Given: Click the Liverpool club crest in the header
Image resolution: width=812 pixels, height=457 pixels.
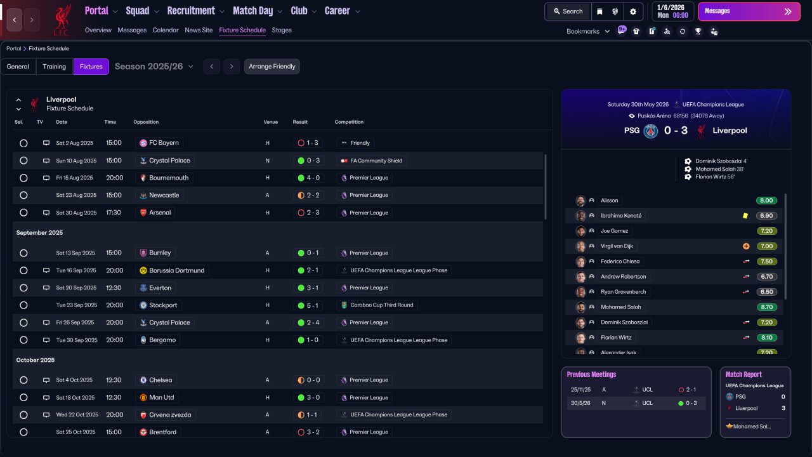Looking at the screenshot, I should click(x=62, y=20).
